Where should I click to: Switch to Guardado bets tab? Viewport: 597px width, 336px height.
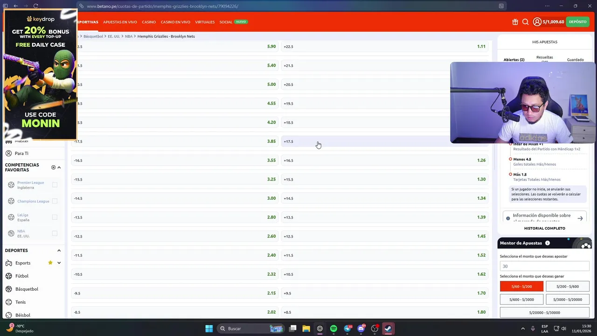tap(575, 60)
